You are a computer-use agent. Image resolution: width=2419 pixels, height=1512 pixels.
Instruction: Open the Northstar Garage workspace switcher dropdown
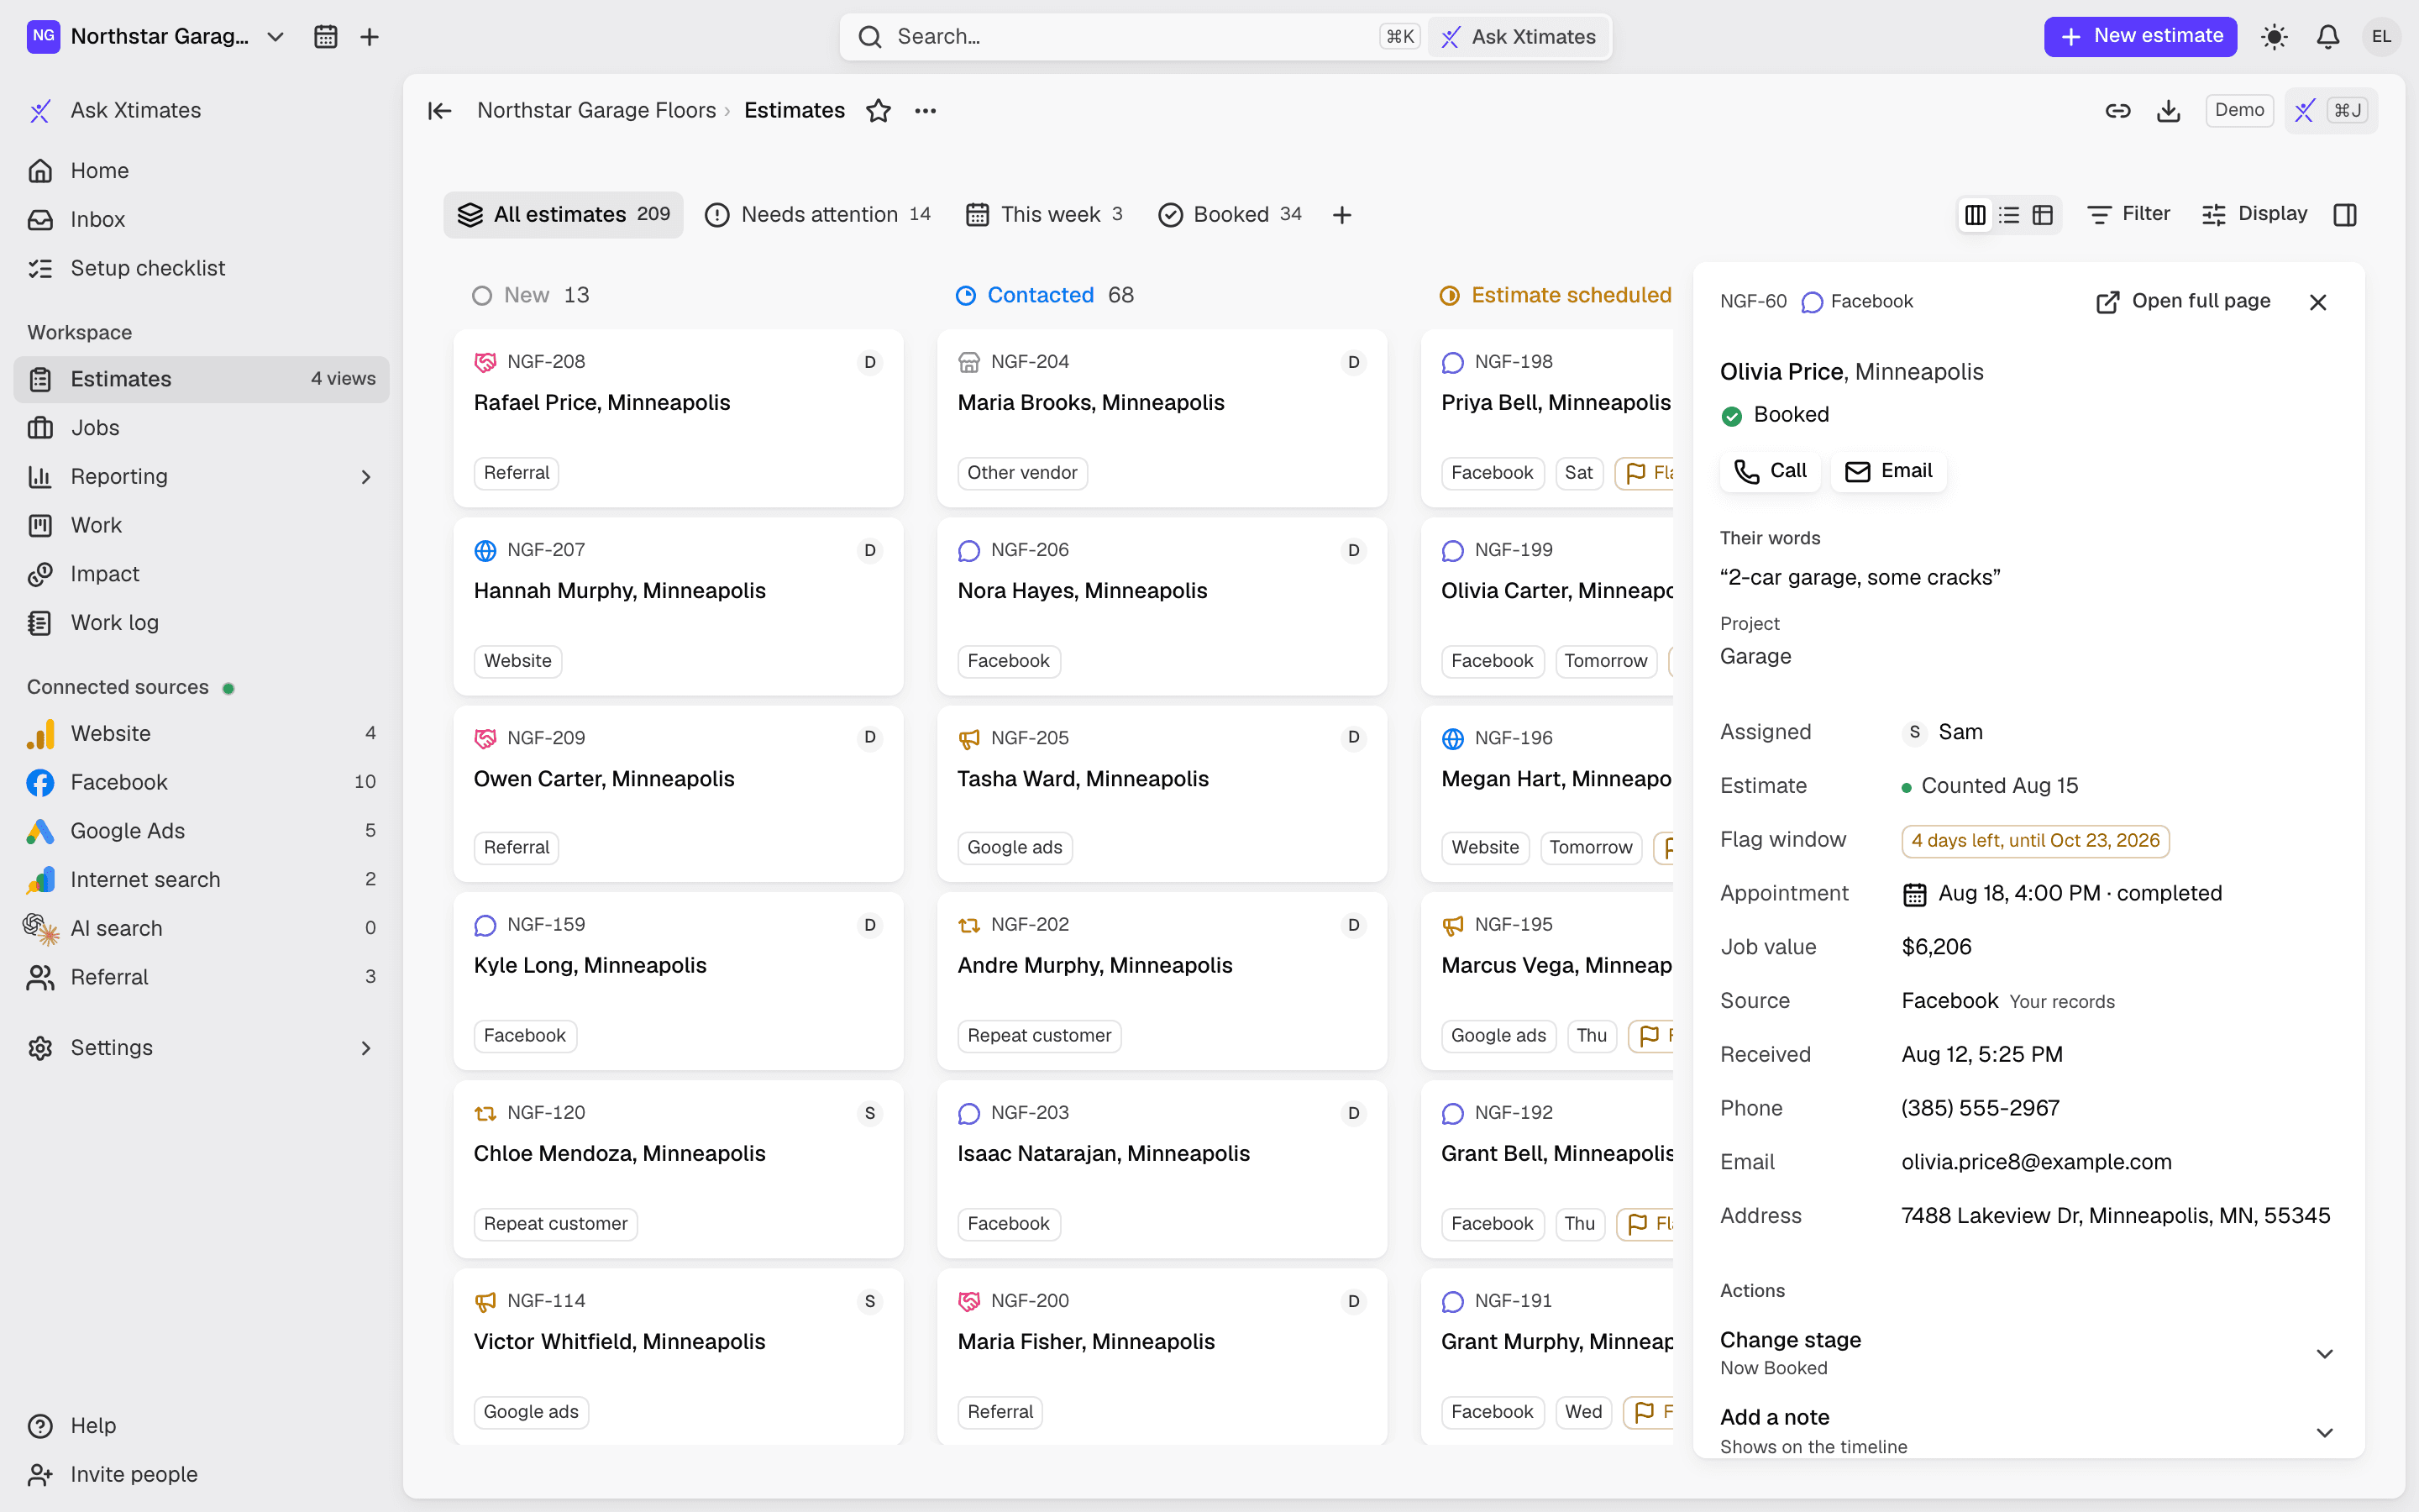(157, 37)
